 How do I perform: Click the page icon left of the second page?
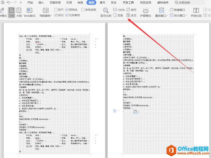click(x=115, y=111)
